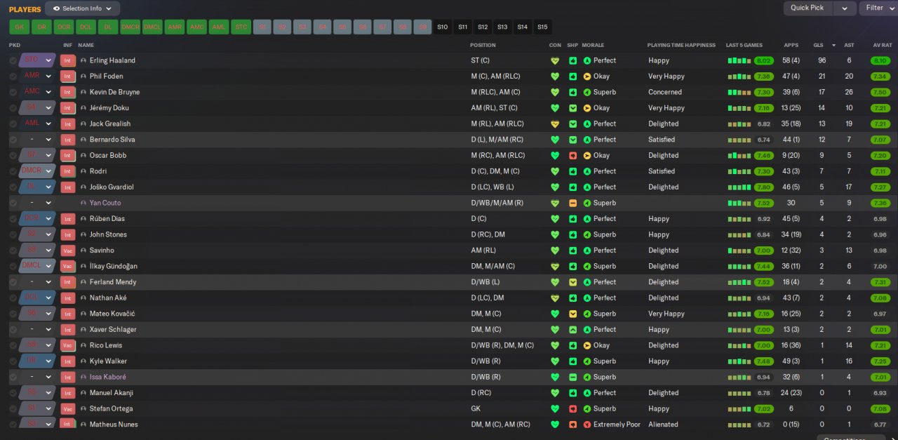Screen dimensions: 898x440
Task: Click John Stones's morale icon
Action: point(587,235)
